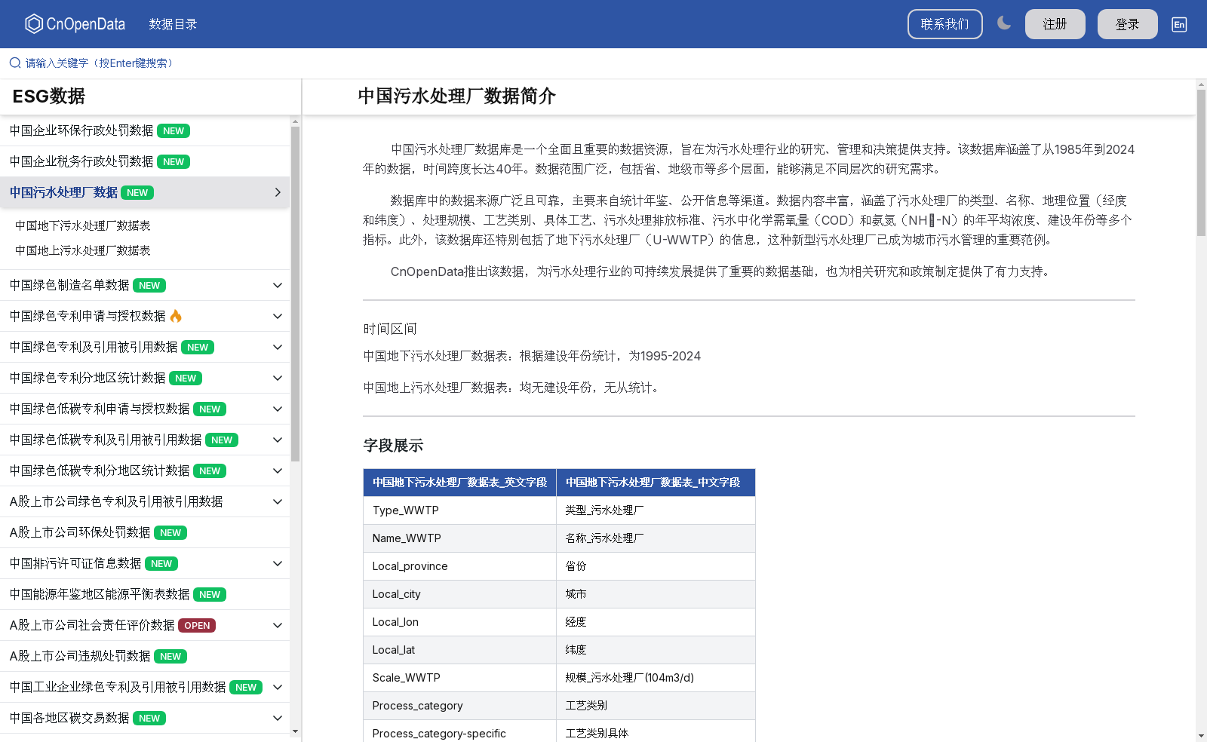Click the fire icon beside 中国绿色专利申请与授权数据
The height and width of the screenshot is (754, 1207).
(x=174, y=316)
